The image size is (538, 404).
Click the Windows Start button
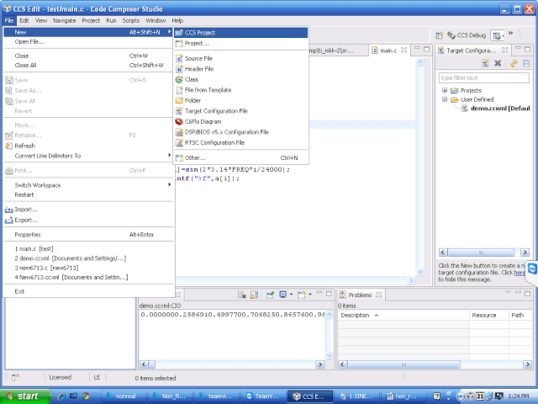coord(25,396)
